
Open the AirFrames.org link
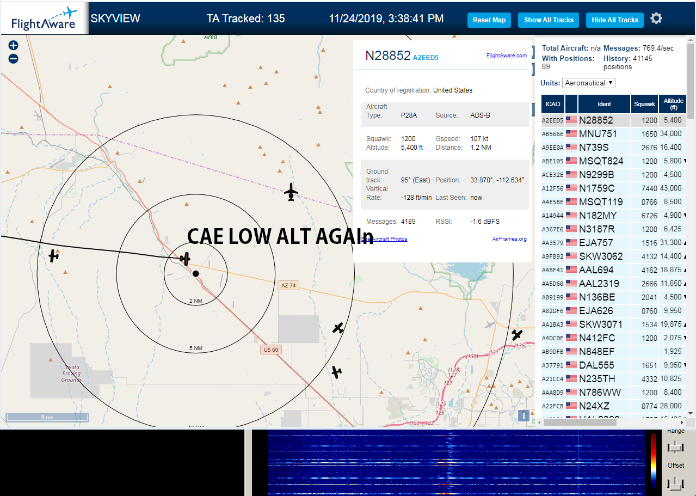509,239
